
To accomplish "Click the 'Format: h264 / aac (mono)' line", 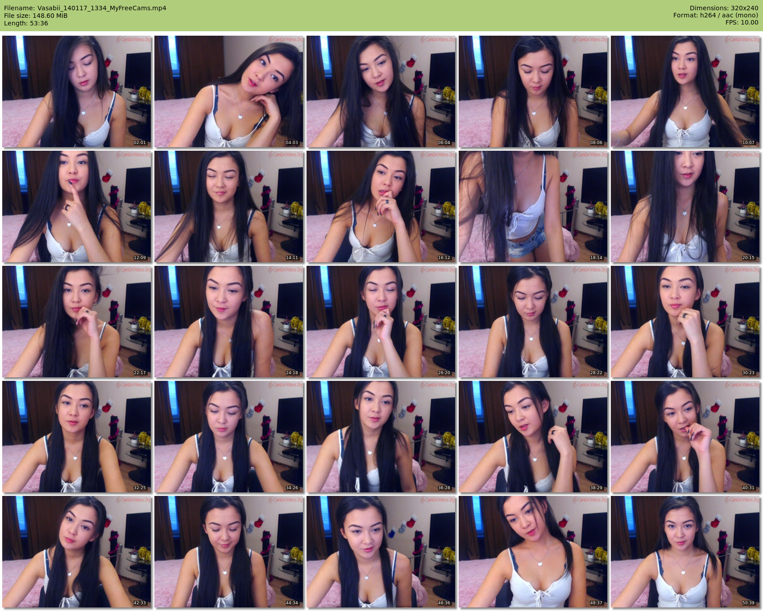I will (716, 15).
